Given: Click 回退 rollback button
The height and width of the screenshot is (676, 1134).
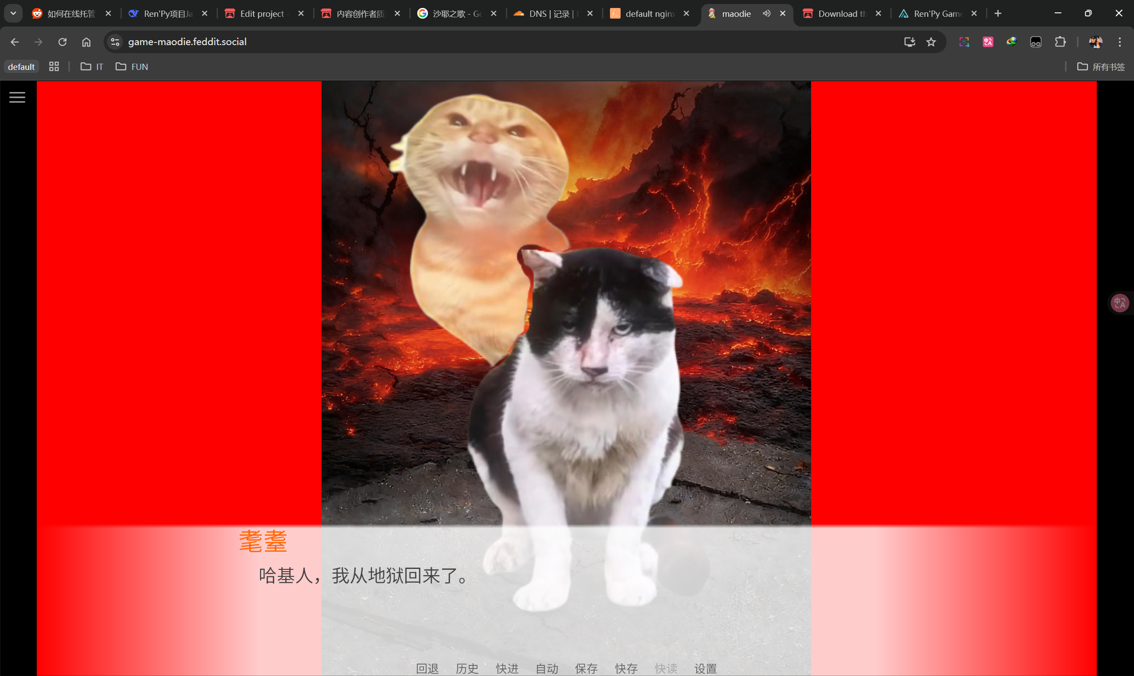Looking at the screenshot, I should (427, 668).
